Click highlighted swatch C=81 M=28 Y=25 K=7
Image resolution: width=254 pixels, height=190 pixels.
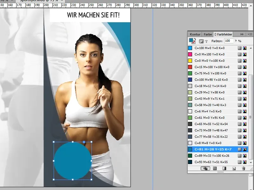pos(218,149)
